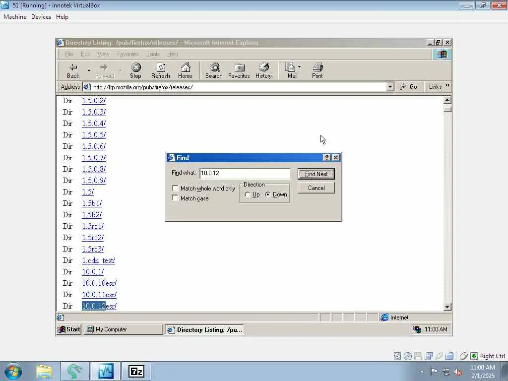Click the Go button beside address bar
This screenshot has width=508, height=381.
point(409,87)
